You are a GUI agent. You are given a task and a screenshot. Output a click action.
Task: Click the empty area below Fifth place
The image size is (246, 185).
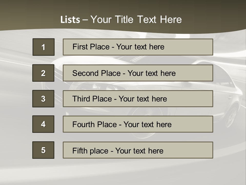(123, 172)
